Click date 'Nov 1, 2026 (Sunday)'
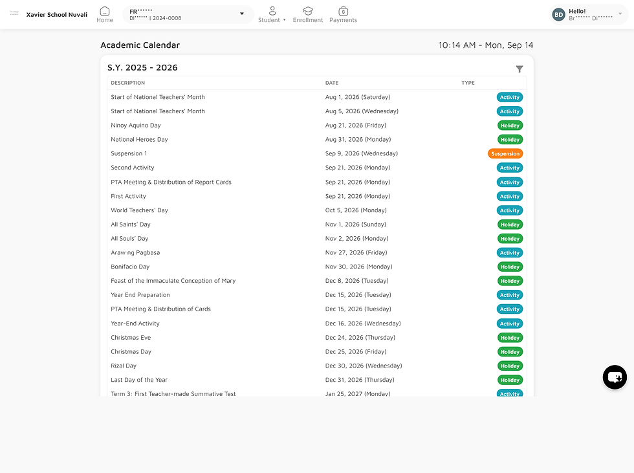Screen dimensions: 634x473 tap(356, 225)
